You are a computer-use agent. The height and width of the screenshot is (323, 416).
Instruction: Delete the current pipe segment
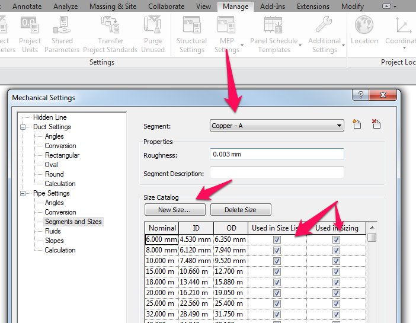point(376,124)
